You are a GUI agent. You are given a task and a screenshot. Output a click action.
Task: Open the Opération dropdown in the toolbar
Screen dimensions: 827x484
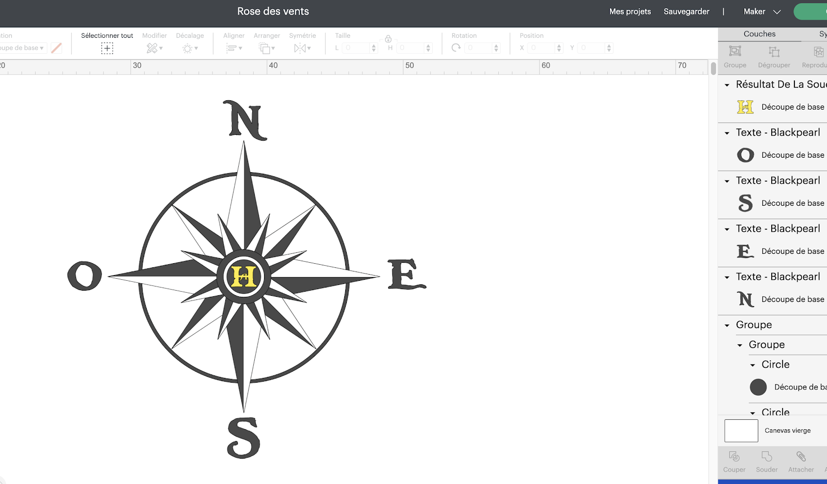[23, 48]
